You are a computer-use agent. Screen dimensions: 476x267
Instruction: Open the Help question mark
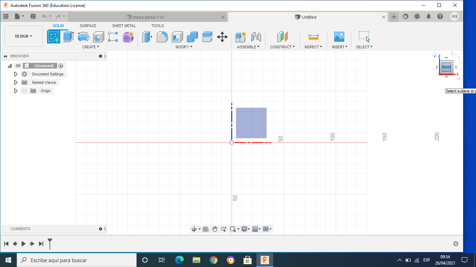[440, 16]
